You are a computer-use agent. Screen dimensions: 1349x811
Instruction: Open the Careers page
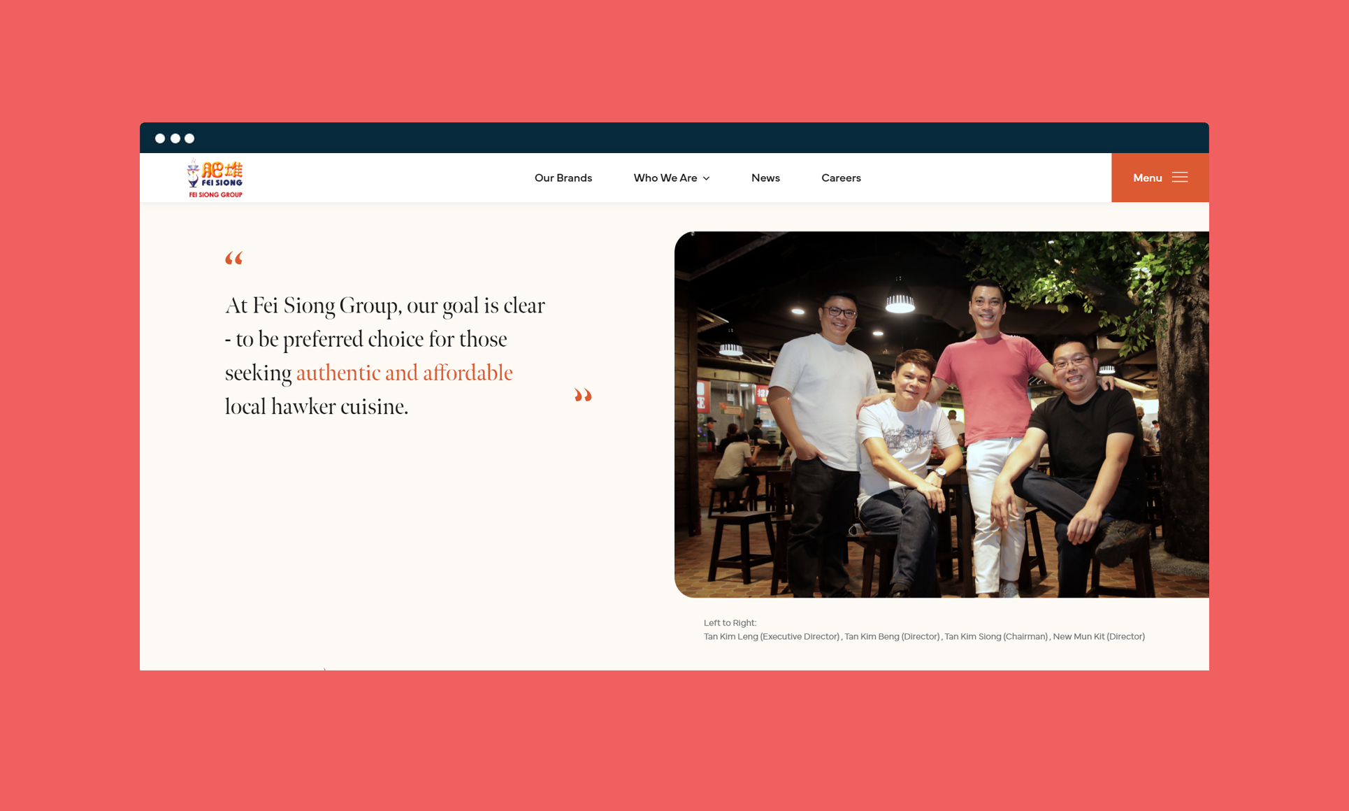coord(841,178)
